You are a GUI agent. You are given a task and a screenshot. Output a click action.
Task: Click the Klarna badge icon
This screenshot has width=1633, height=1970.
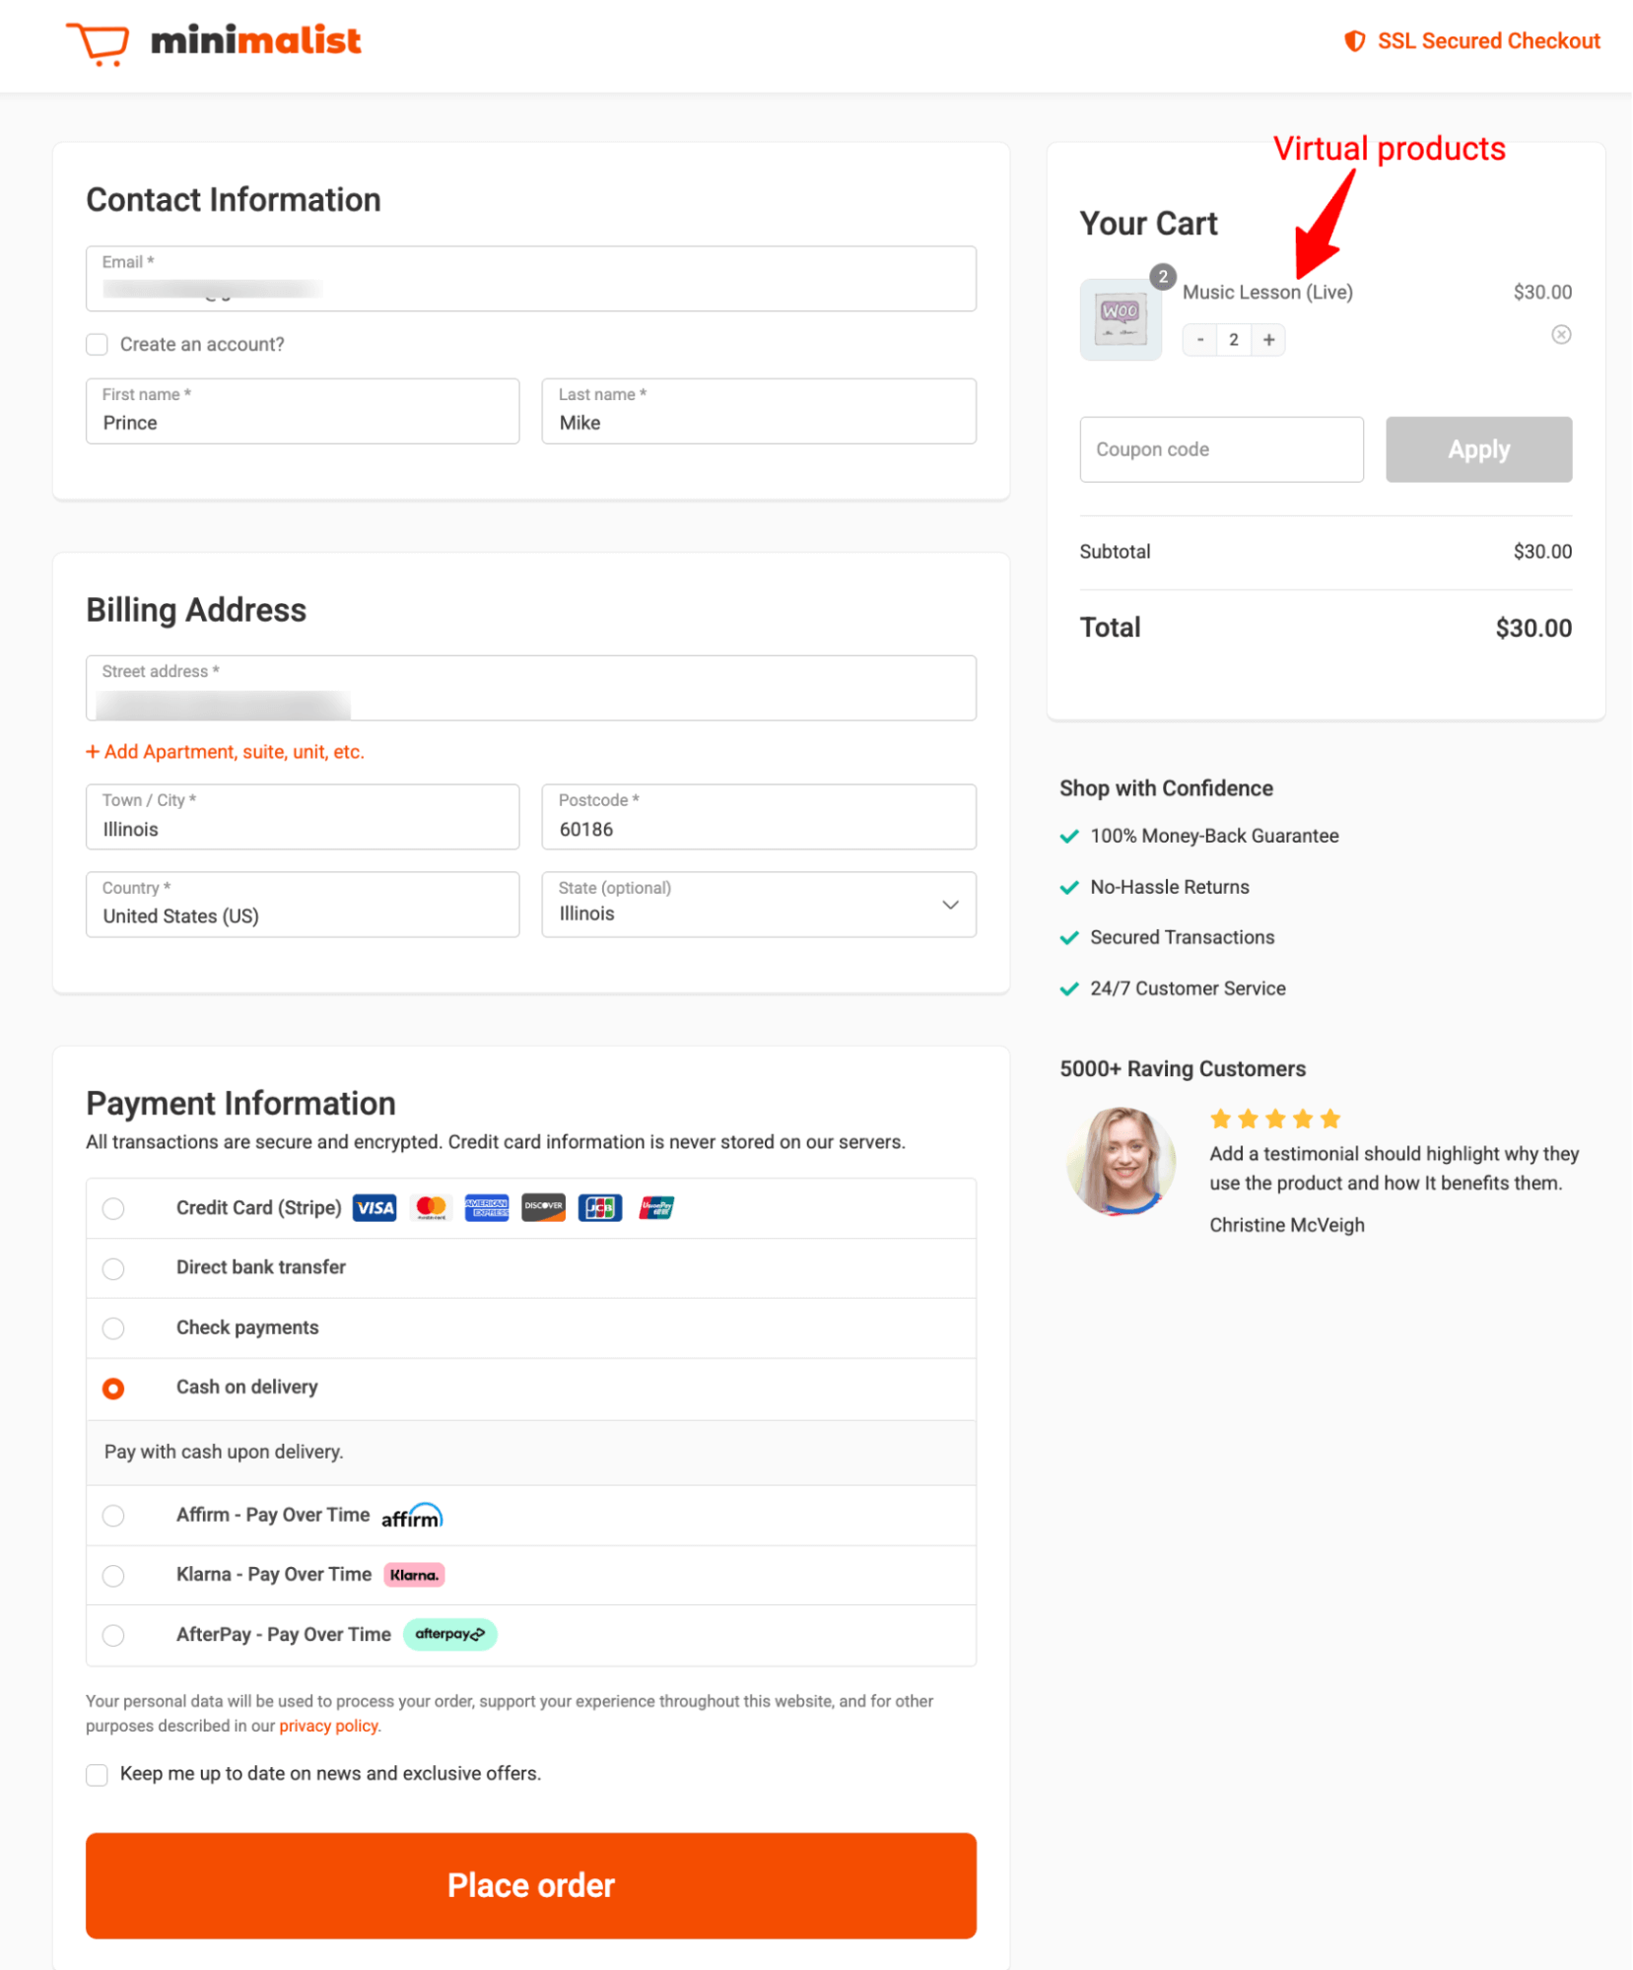[x=414, y=1575]
